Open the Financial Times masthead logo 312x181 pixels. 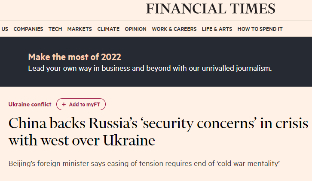[211, 9]
